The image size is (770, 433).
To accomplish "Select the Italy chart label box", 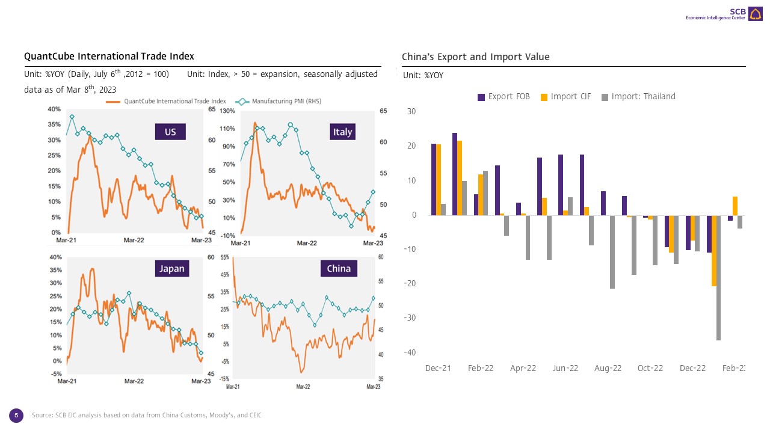I will click(342, 132).
